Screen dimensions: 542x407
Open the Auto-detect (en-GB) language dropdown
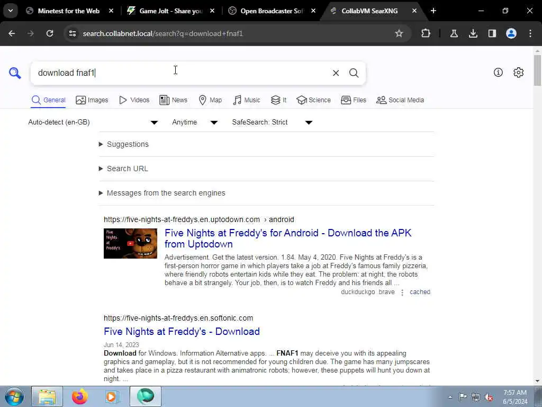pyautogui.click(x=93, y=122)
